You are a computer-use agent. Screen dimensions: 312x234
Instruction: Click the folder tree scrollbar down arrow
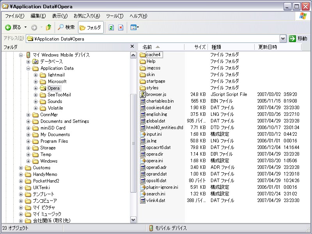[133, 220]
